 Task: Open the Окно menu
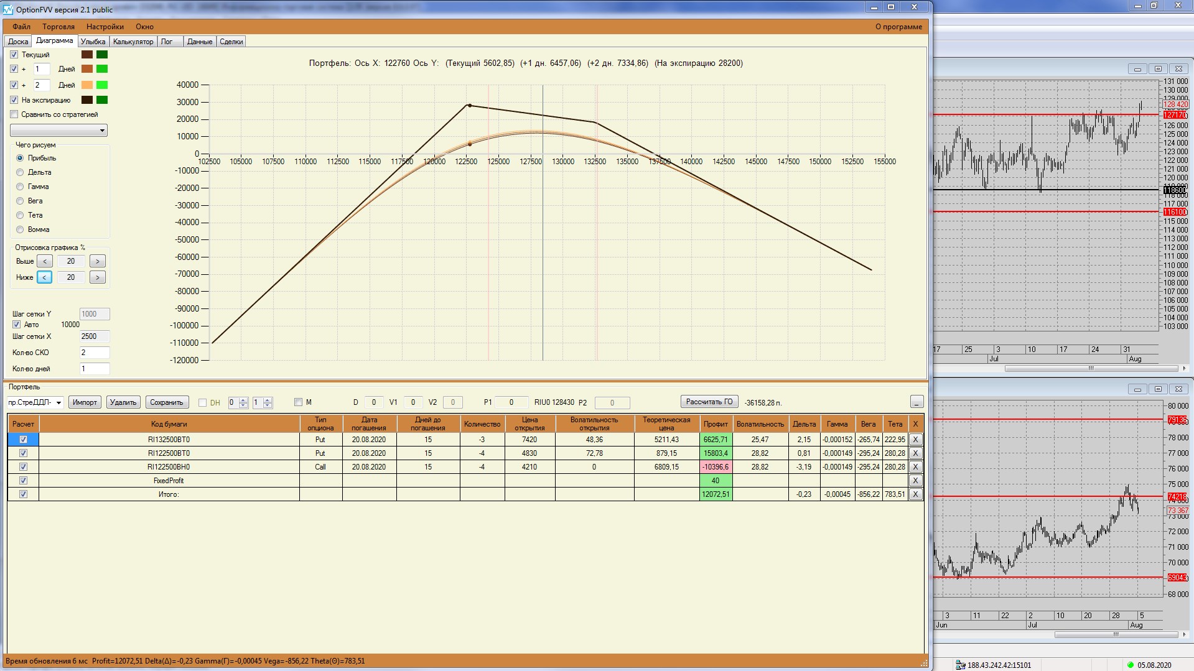tap(144, 27)
